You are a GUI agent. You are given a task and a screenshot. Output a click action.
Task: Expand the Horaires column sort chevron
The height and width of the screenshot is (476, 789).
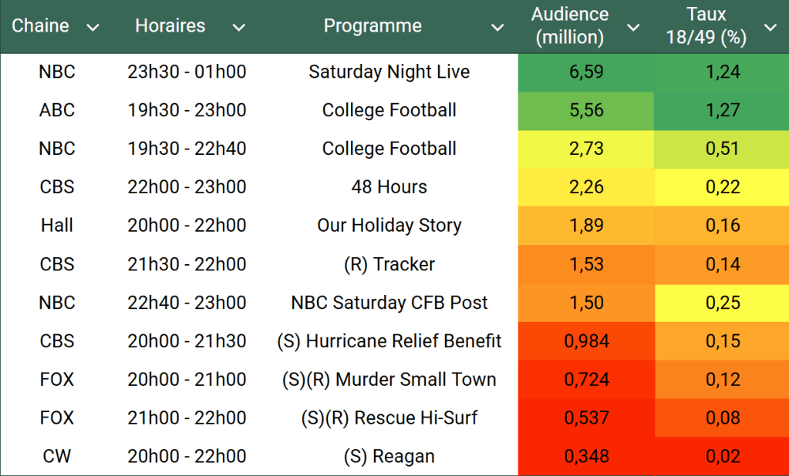239,28
